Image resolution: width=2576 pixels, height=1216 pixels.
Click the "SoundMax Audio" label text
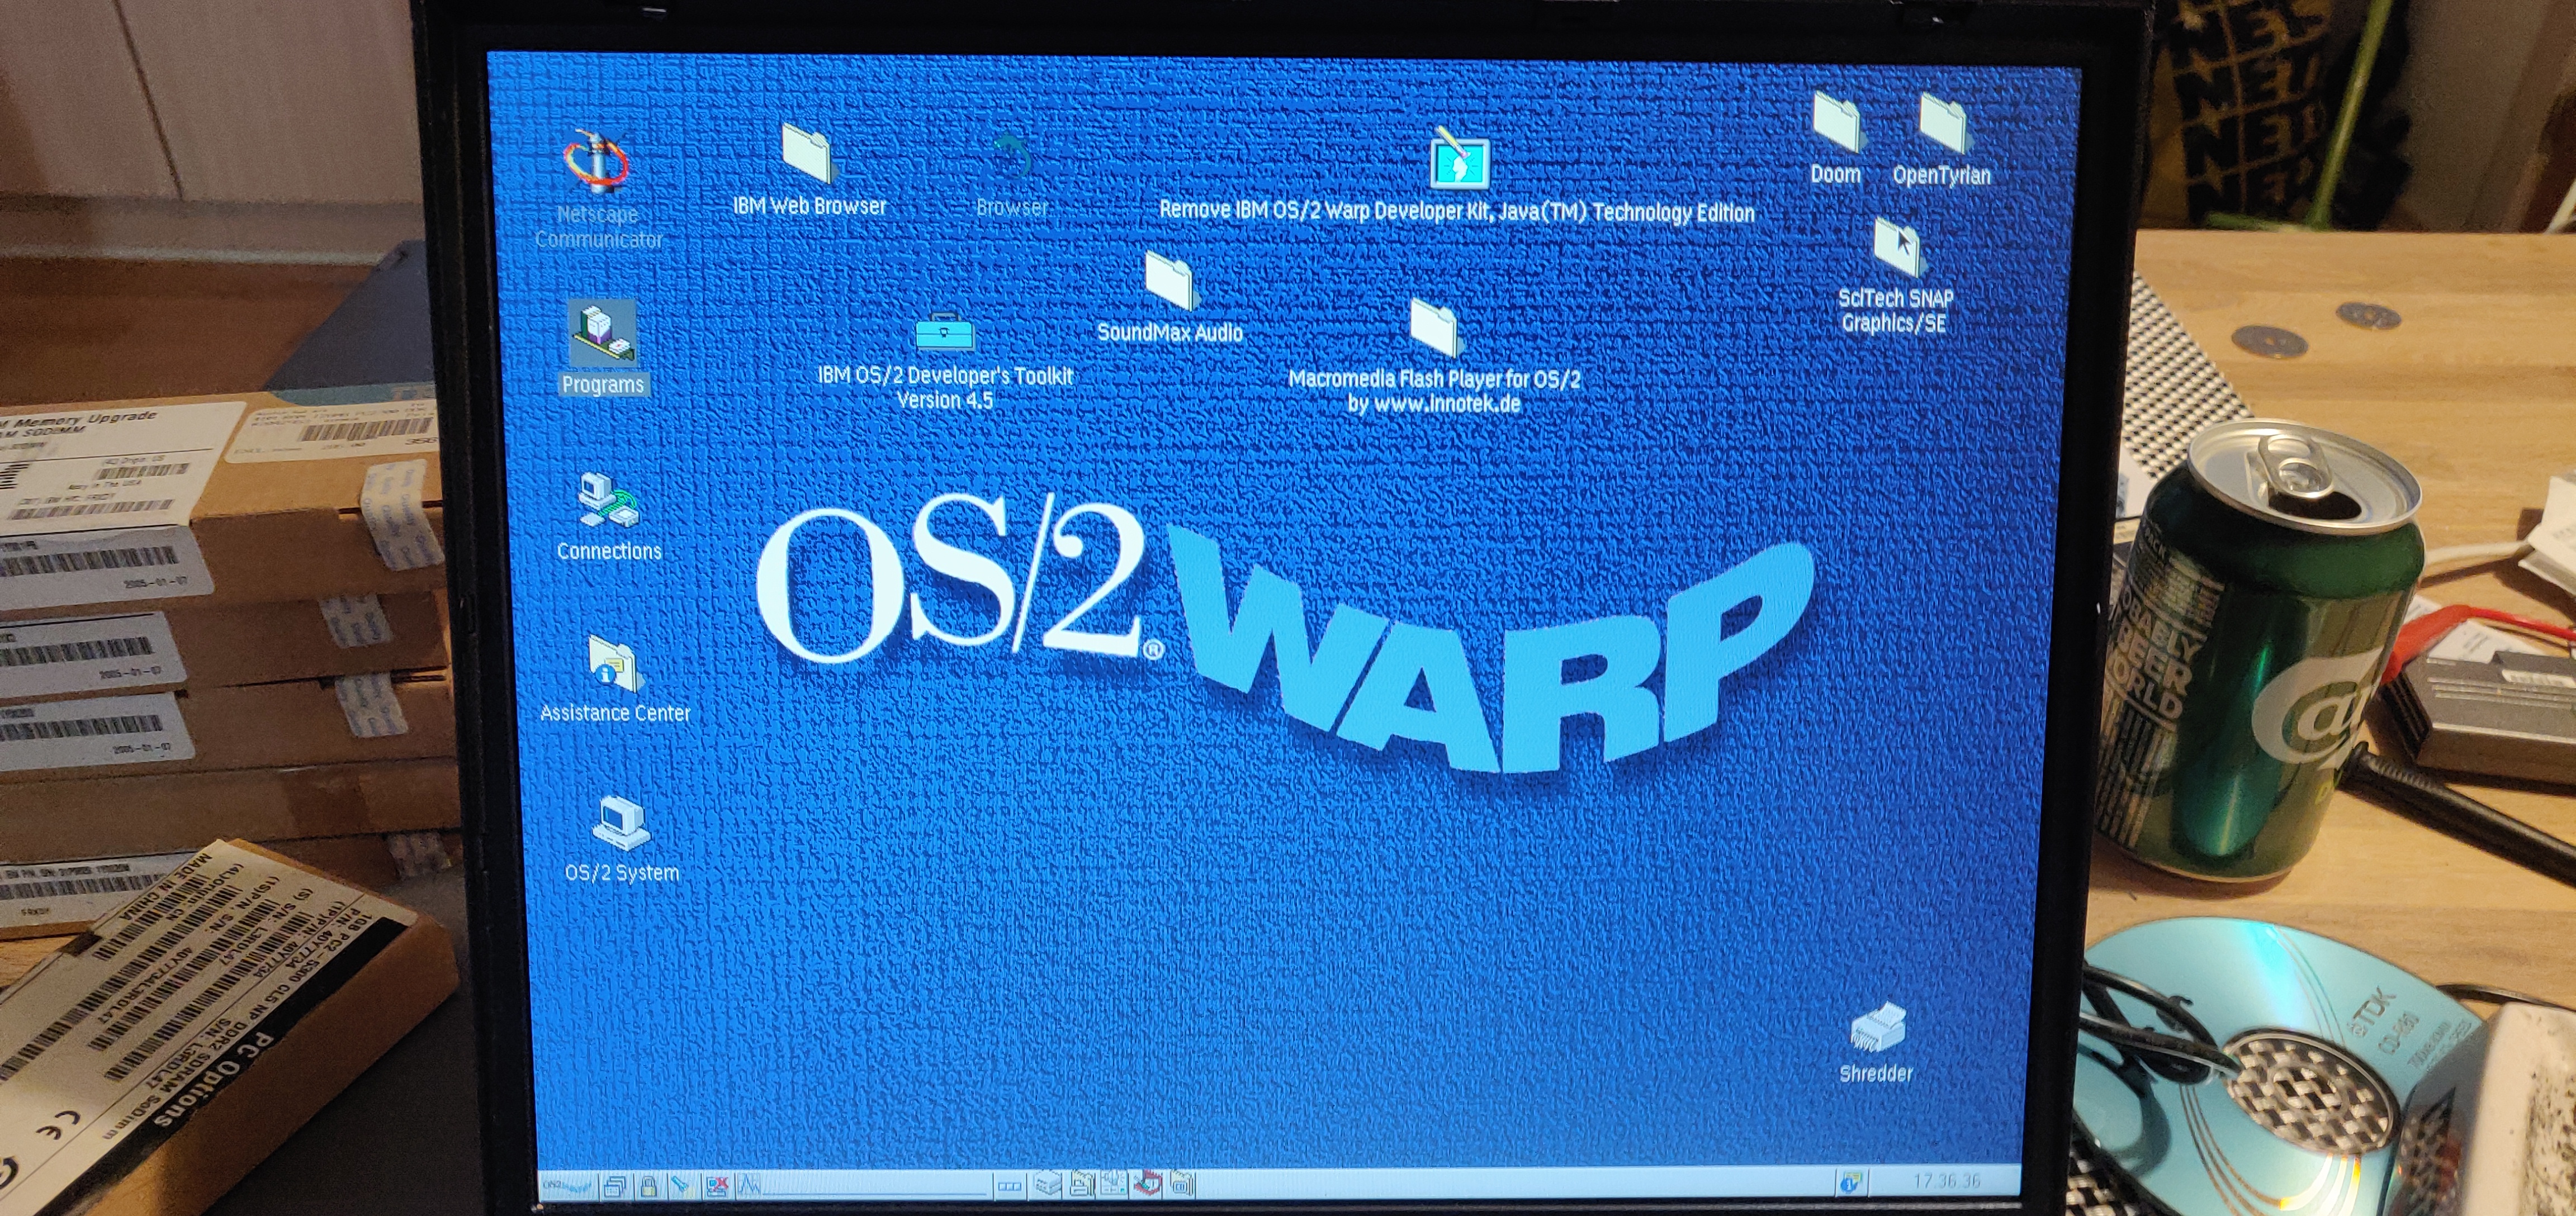coord(1169,333)
